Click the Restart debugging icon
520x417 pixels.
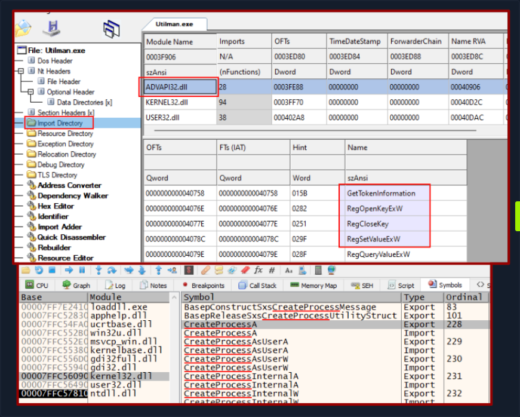point(39,270)
